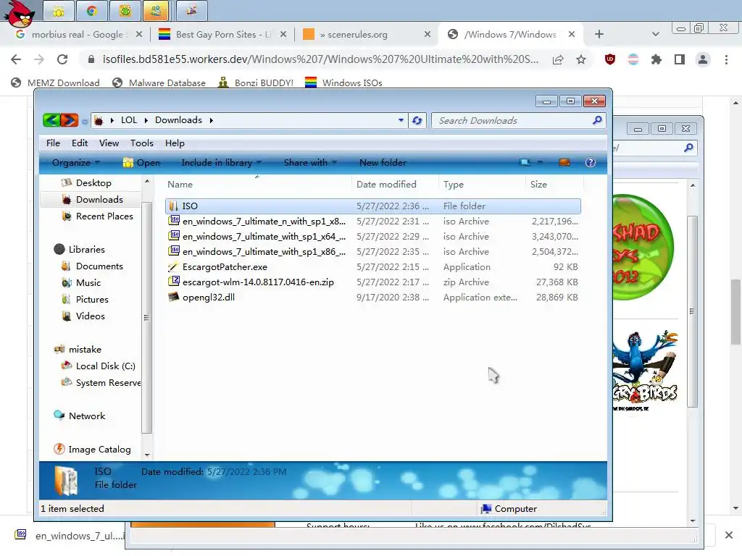Click the Chrome page vertical scrollbar
The width and height of the screenshot is (742, 556).
(735, 312)
